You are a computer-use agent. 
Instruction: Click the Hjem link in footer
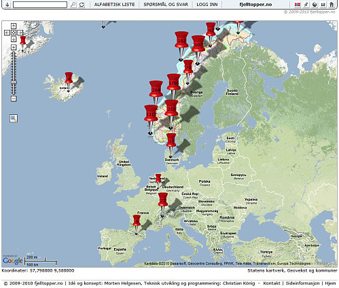(x=330, y=283)
